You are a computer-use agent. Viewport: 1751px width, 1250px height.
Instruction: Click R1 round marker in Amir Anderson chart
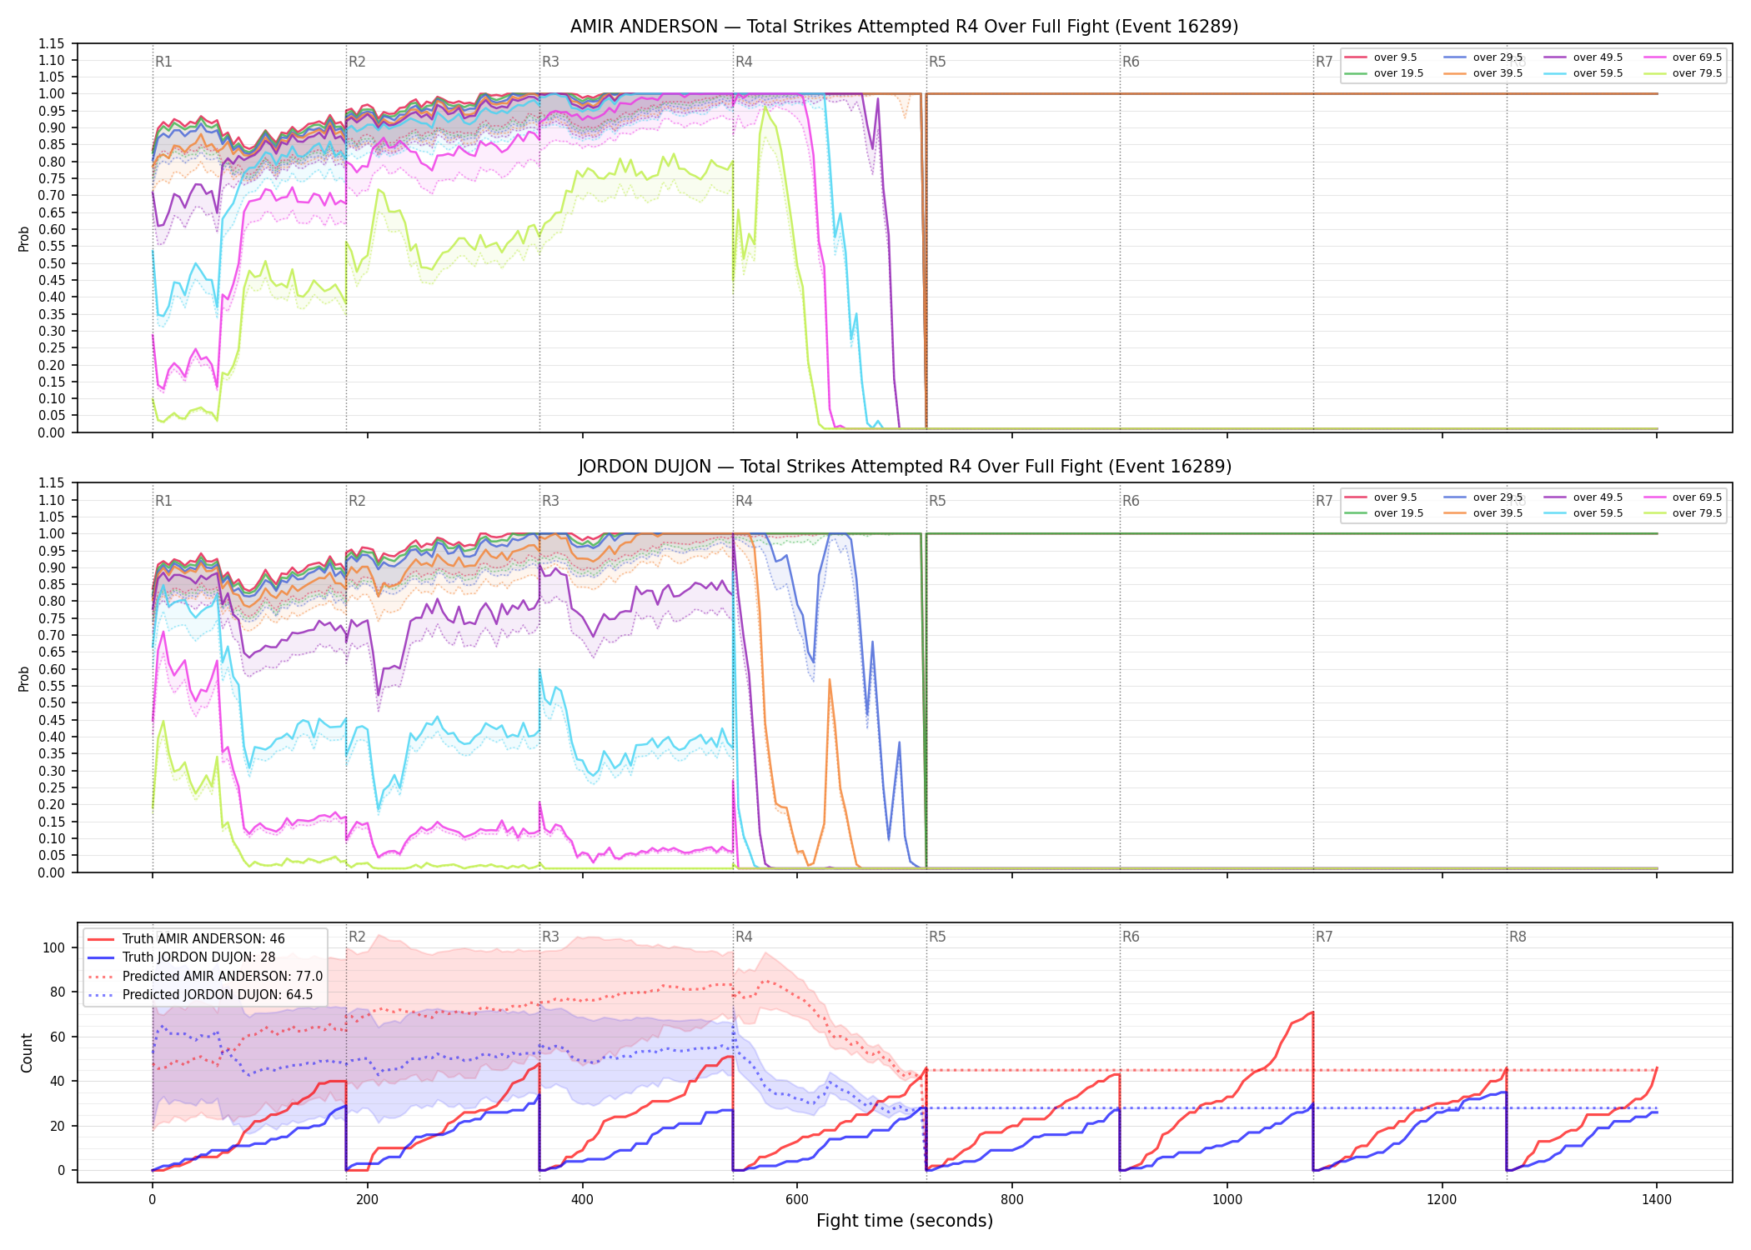coord(163,62)
